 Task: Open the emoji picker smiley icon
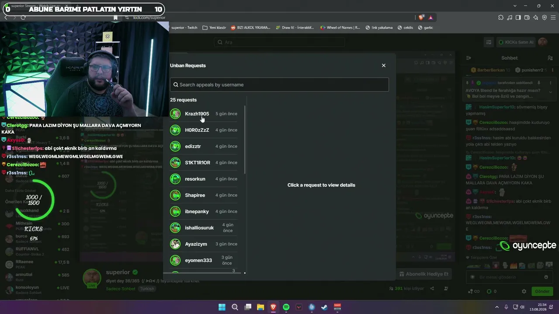click(x=546, y=277)
